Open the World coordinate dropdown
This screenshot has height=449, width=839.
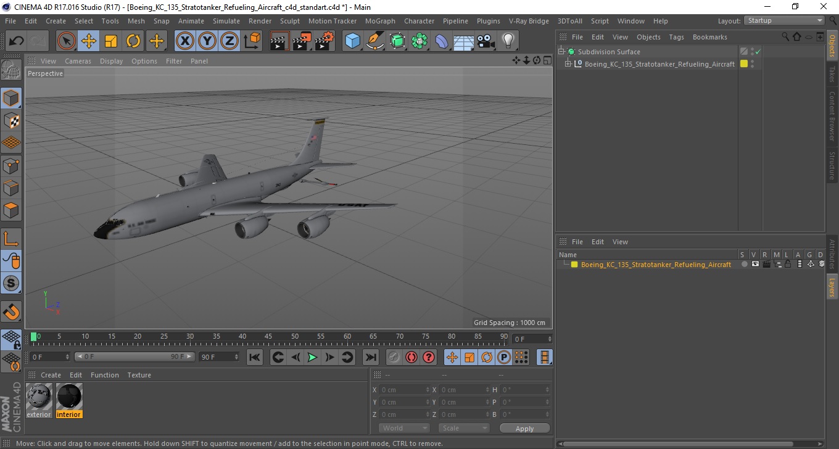(x=404, y=428)
